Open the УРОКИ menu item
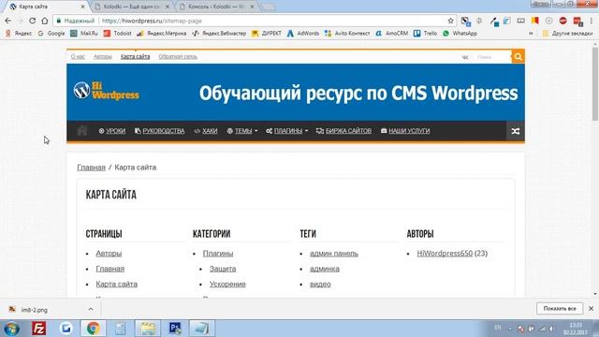The width and height of the screenshot is (599, 337). pos(112,131)
